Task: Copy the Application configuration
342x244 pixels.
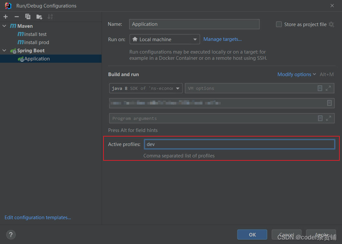Action: point(28,16)
